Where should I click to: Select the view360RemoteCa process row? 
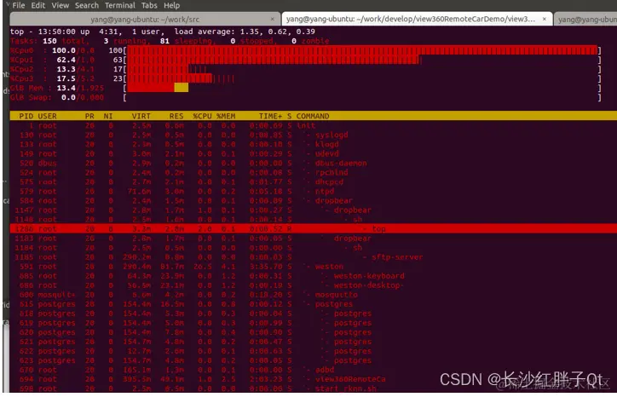coord(314,380)
